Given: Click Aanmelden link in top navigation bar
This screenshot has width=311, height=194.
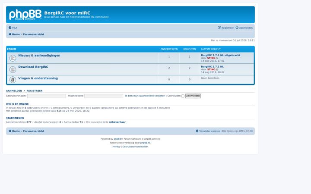Looking at the screenshot, I should [x=244, y=28].
